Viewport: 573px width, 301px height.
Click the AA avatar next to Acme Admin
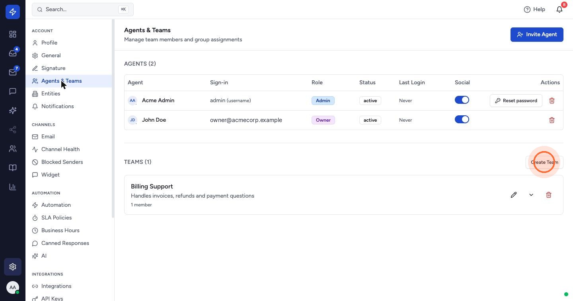click(x=133, y=101)
